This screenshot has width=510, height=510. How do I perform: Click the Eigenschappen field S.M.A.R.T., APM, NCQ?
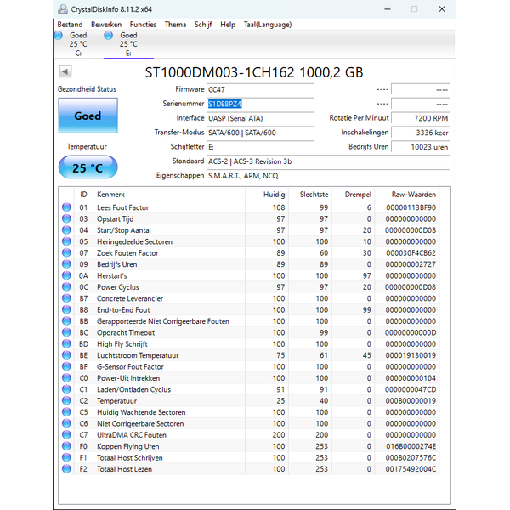(x=328, y=176)
